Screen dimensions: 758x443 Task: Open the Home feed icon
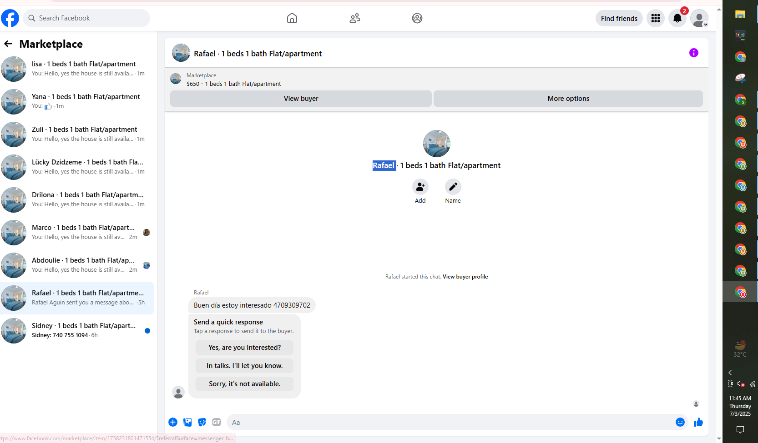292,18
